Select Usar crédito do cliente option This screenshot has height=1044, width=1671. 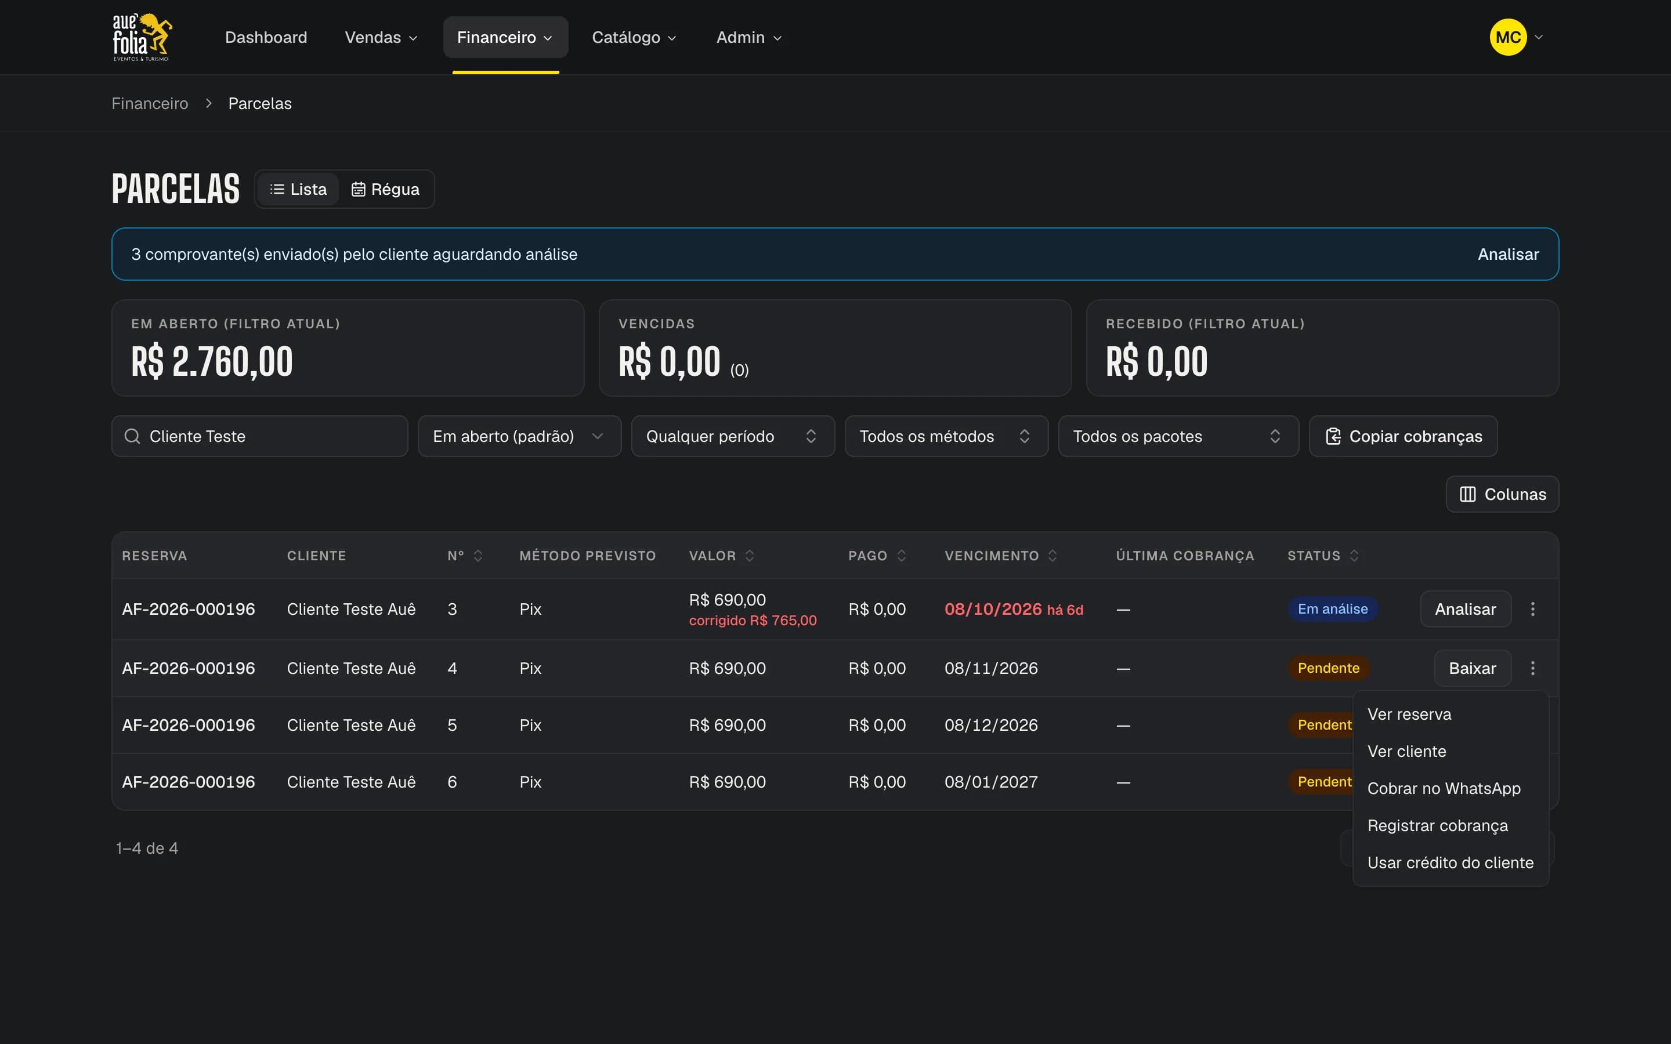(1450, 863)
